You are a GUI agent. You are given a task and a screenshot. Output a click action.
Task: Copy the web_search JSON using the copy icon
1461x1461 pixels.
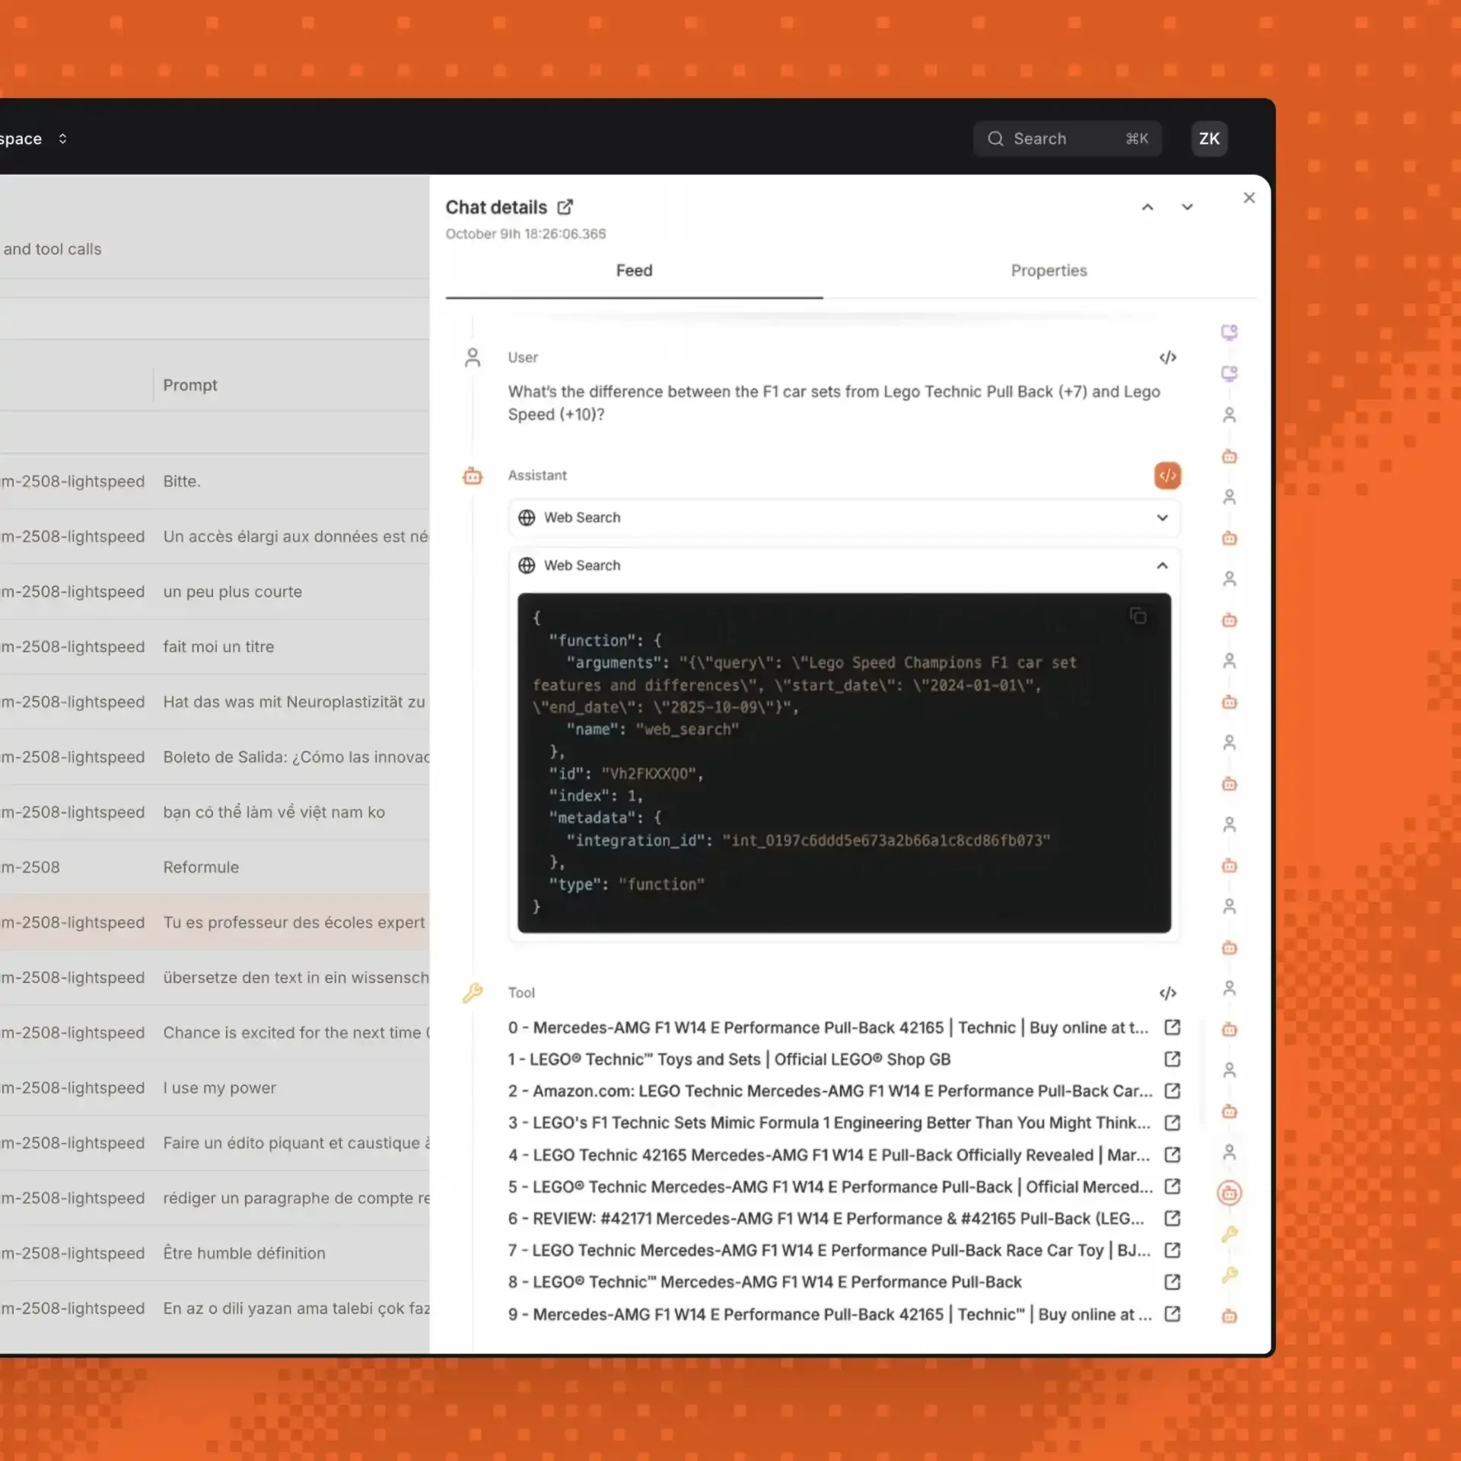1138,616
